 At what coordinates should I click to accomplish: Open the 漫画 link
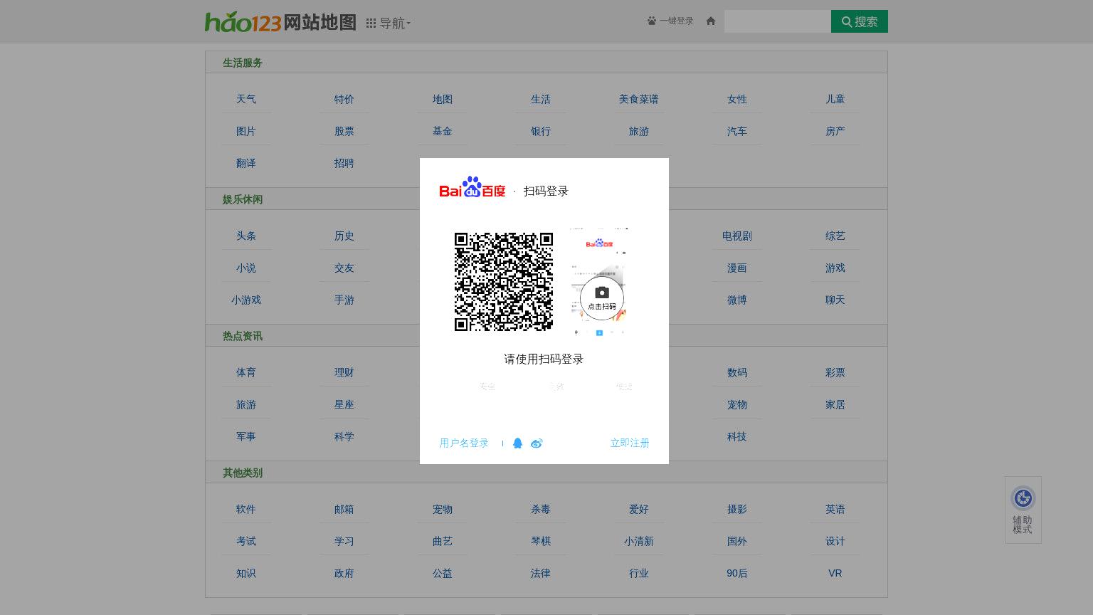tap(737, 268)
